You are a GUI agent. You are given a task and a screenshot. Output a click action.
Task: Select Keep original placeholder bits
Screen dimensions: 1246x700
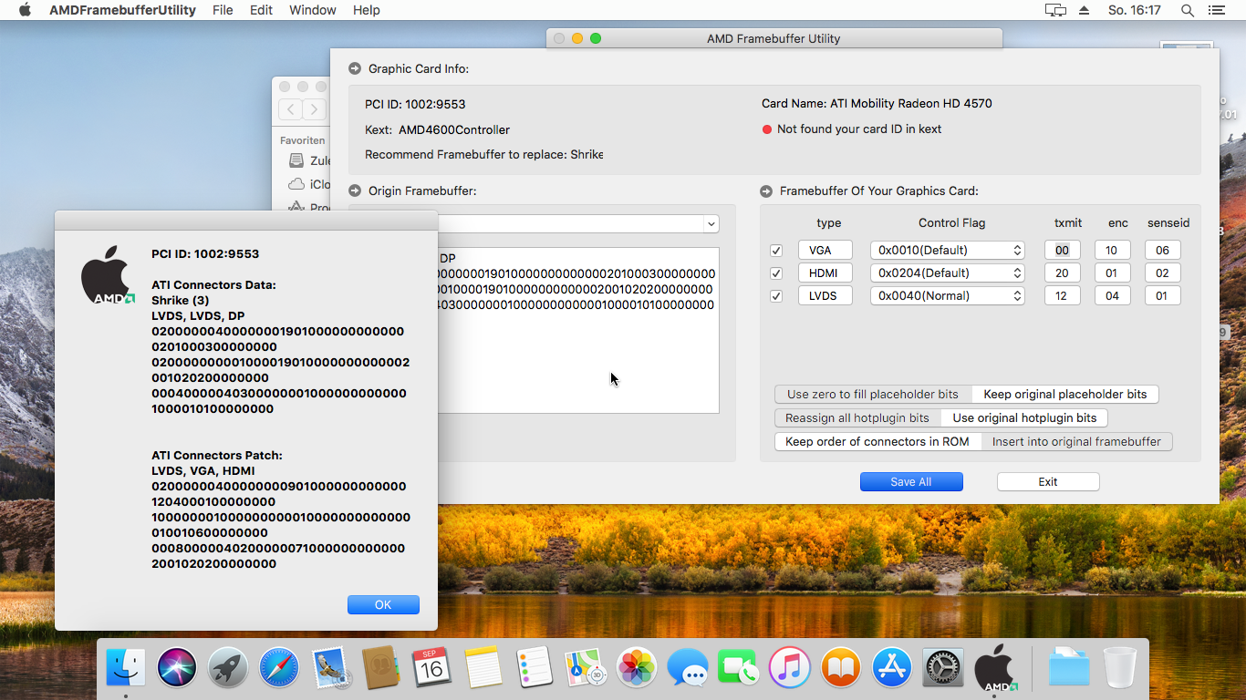coord(1065,394)
